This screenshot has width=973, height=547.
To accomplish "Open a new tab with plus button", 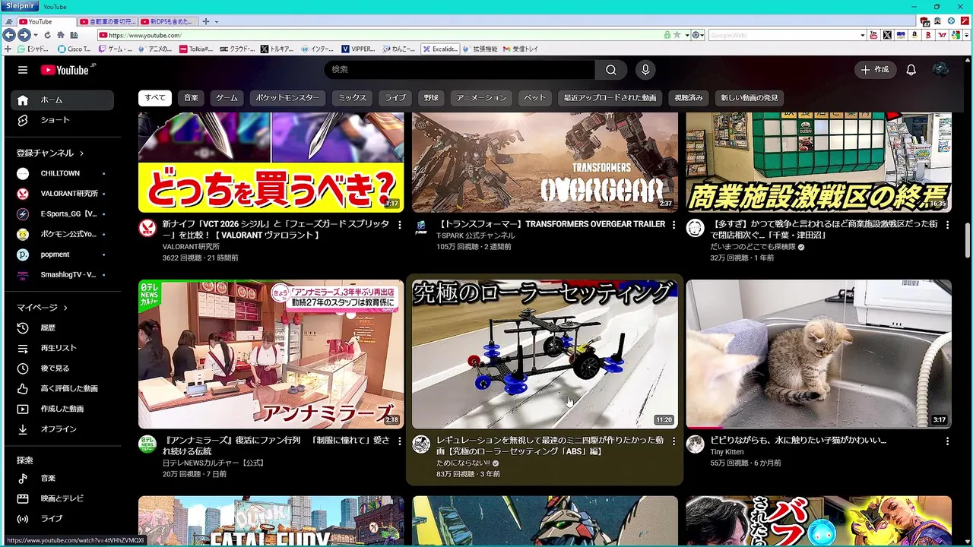I will coord(207,22).
